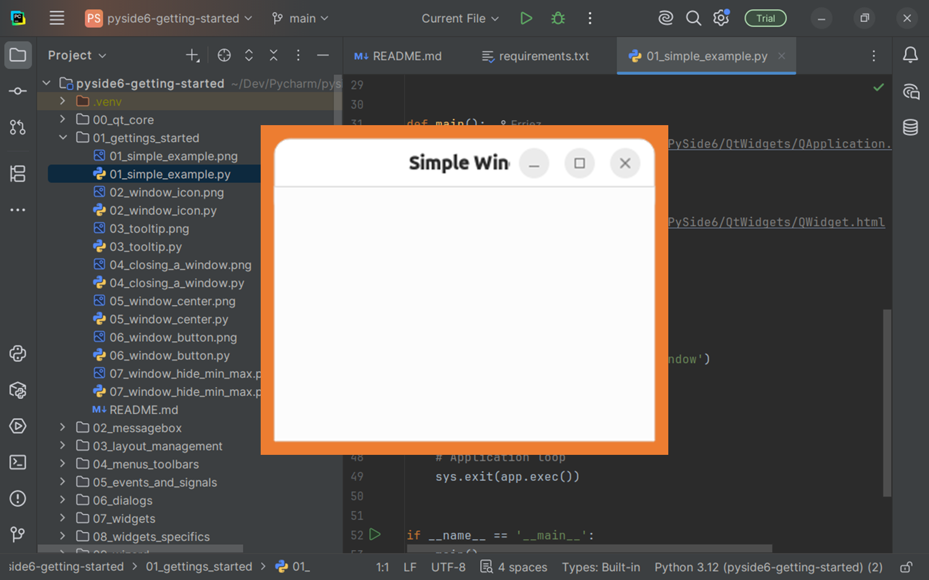Open Search Everywhere magnifier
Screen dimensions: 929x580
[x=693, y=18]
